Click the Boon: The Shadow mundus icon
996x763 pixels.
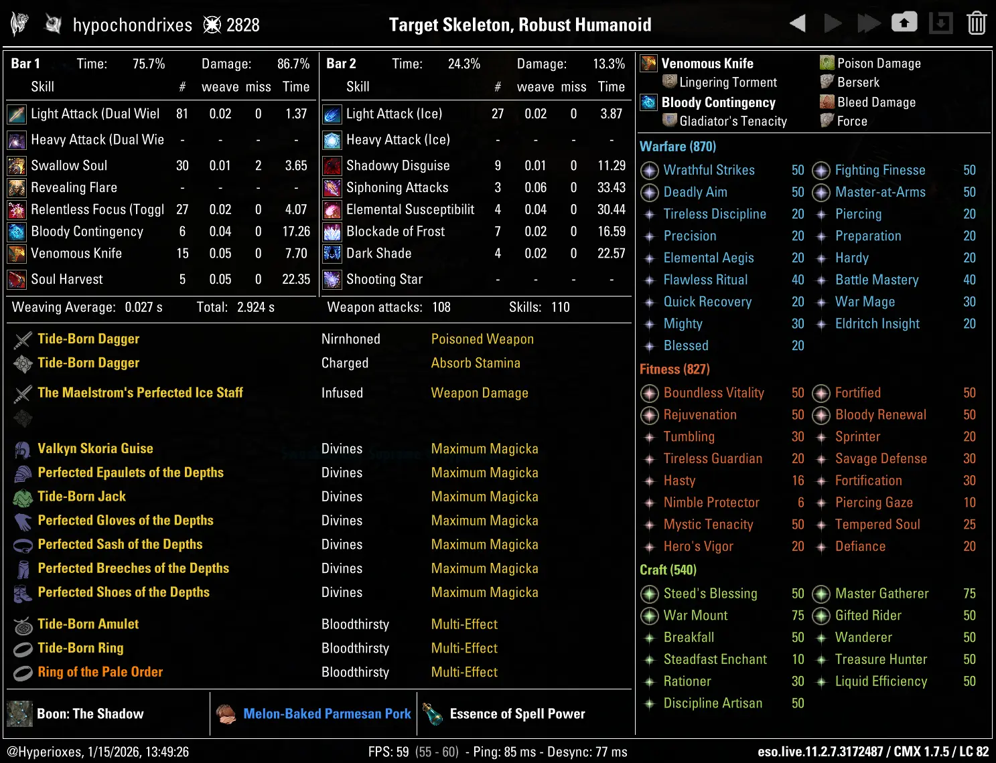coord(19,714)
